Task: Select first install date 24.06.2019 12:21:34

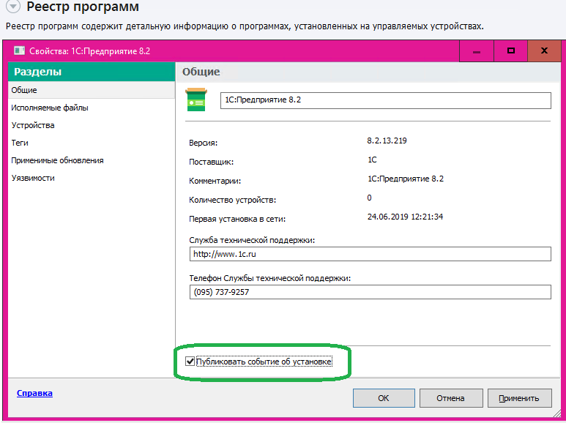Action: (x=405, y=217)
